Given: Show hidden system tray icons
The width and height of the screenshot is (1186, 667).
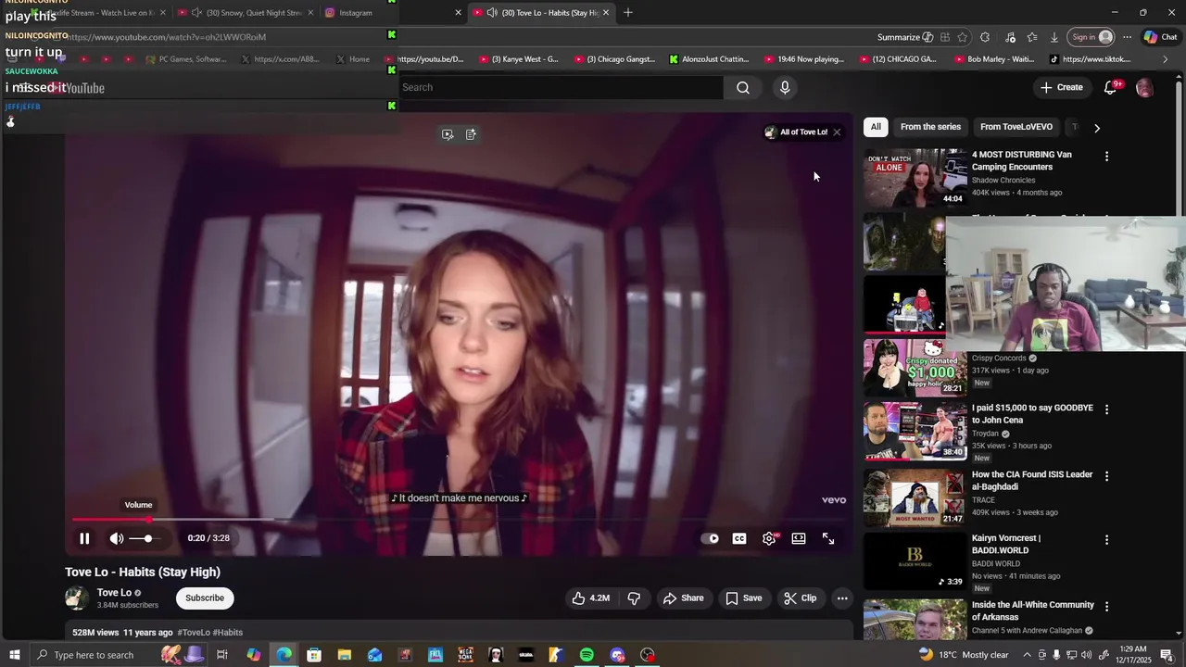Looking at the screenshot, I should [1027, 655].
